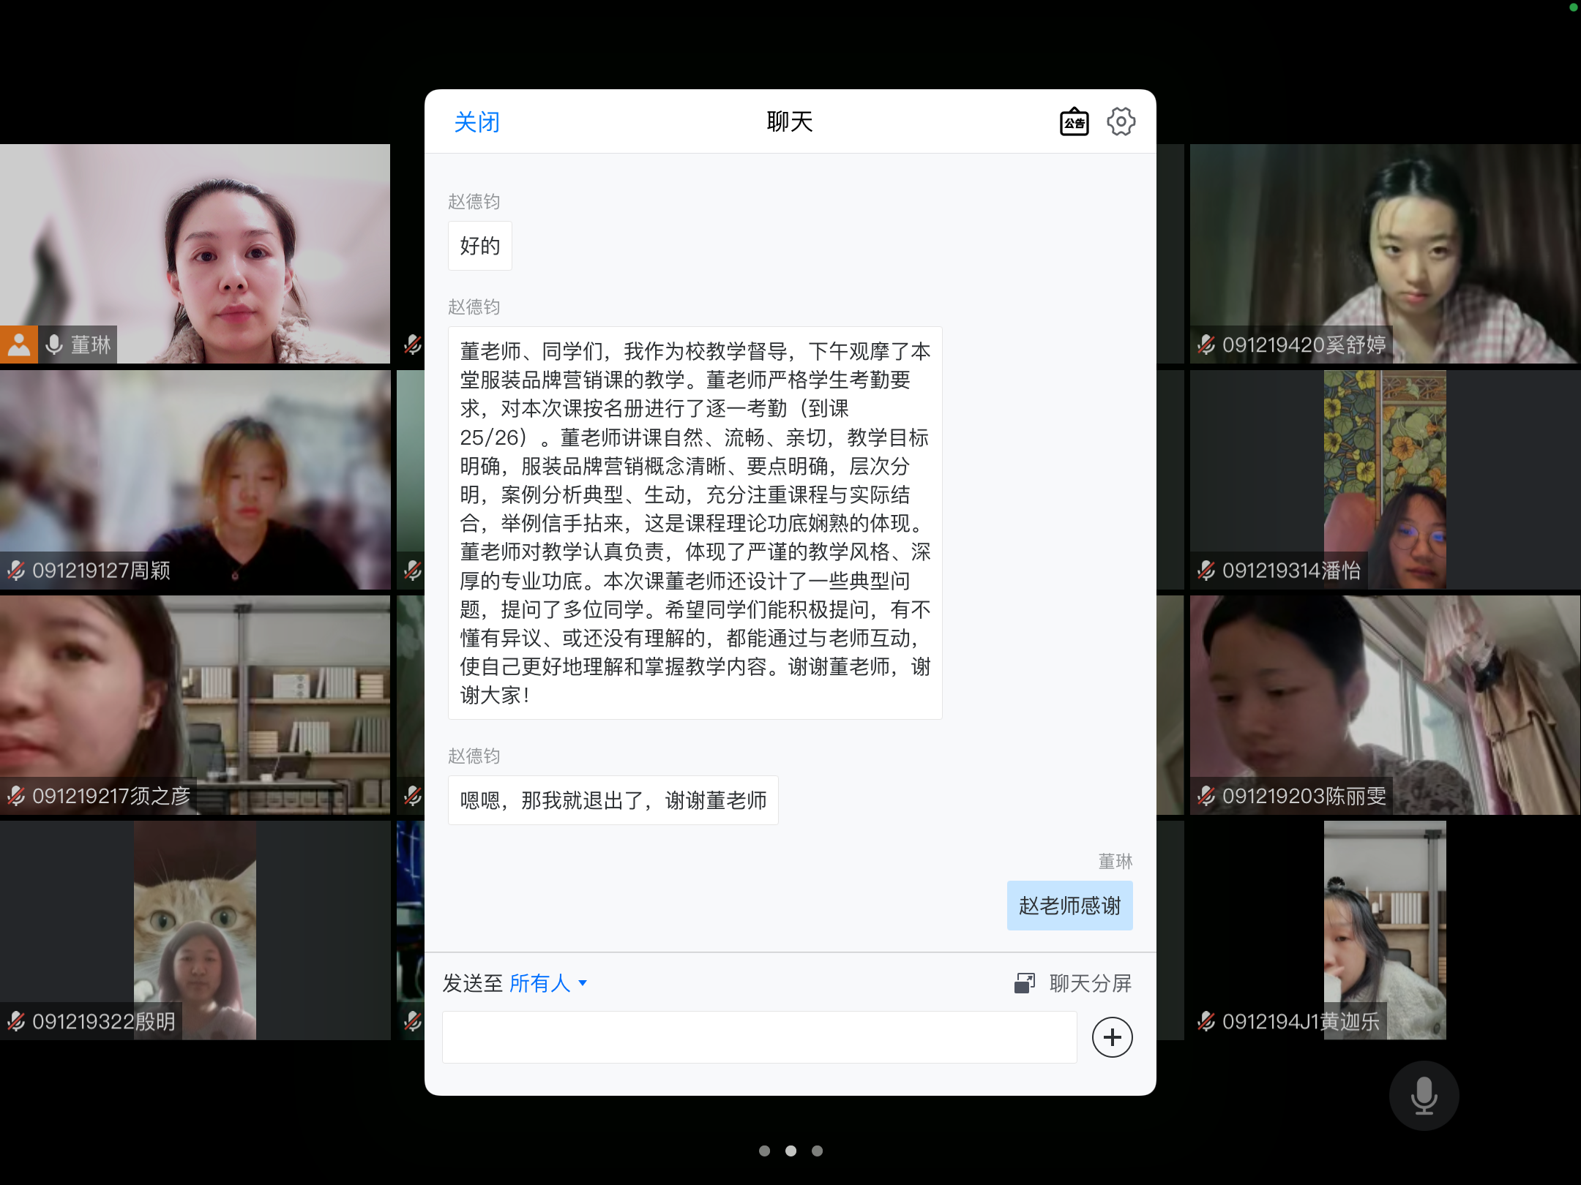1581x1185 pixels.
Task: Click the orange host person icon by 董琳
Action: (x=19, y=345)
